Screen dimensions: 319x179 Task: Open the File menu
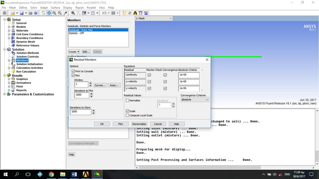(x=4, y=8)
